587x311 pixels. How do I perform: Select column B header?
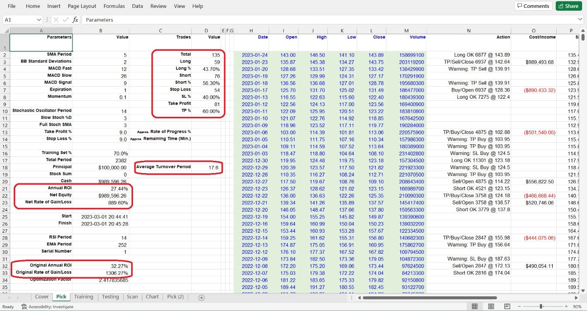click(101, 31)
